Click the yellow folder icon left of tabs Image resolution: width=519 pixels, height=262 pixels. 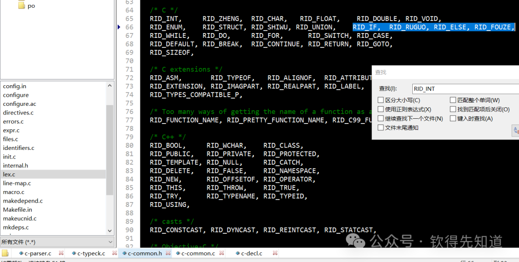click(5, 253)
